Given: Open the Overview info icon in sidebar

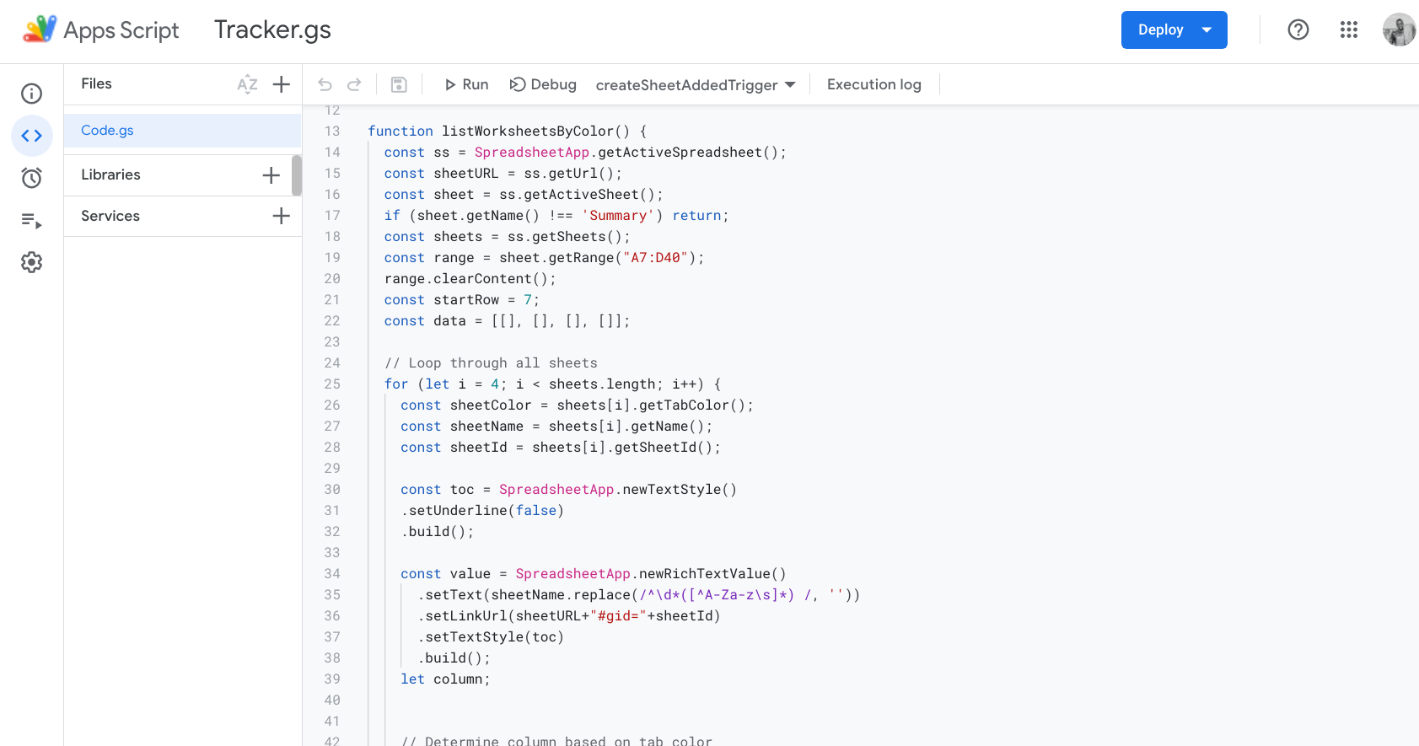Looking at the screenshot, I should [x=31, y=94].
